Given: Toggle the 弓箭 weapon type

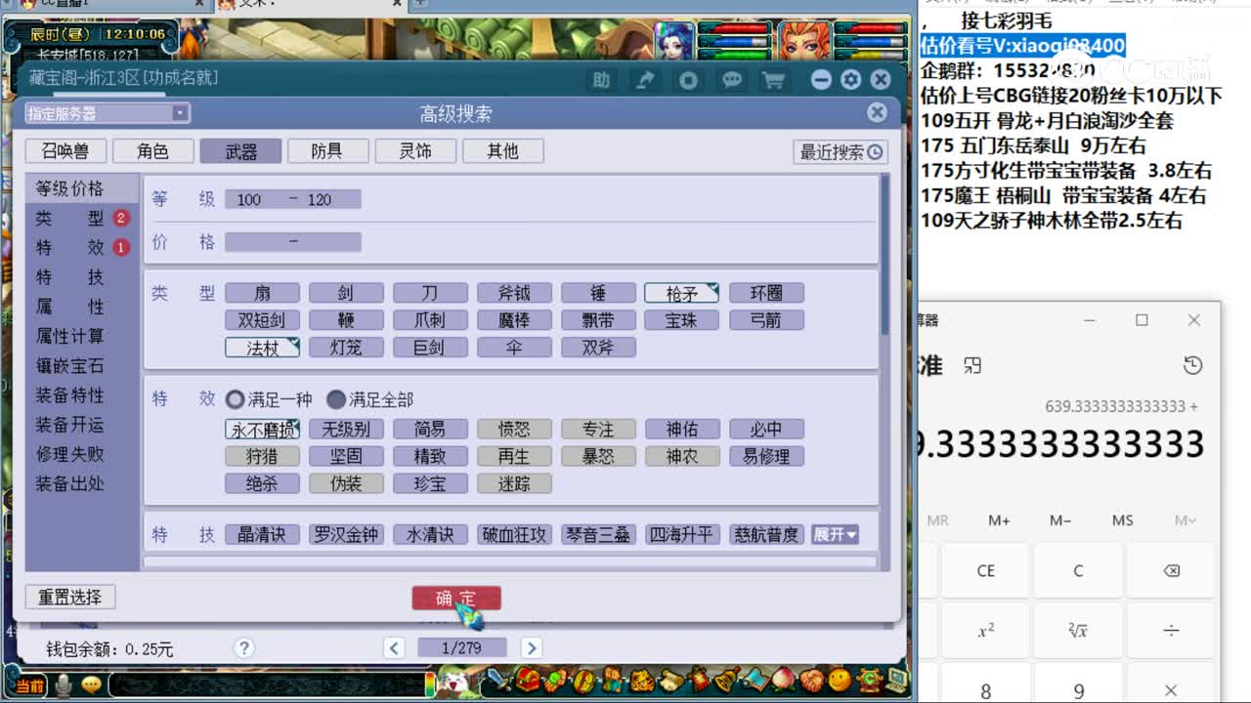Looking at the screenshot, I should (766, 320).
